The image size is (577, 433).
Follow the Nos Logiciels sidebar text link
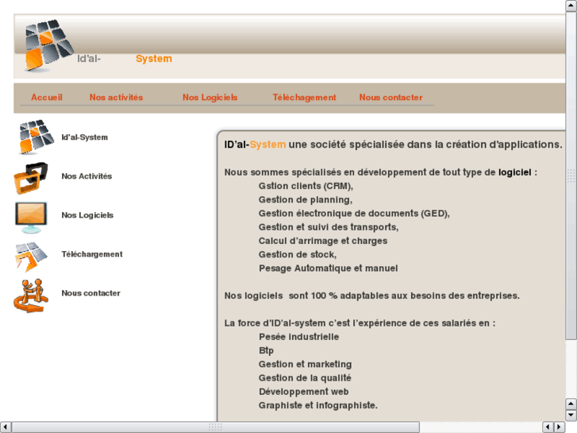pos(87,215)
